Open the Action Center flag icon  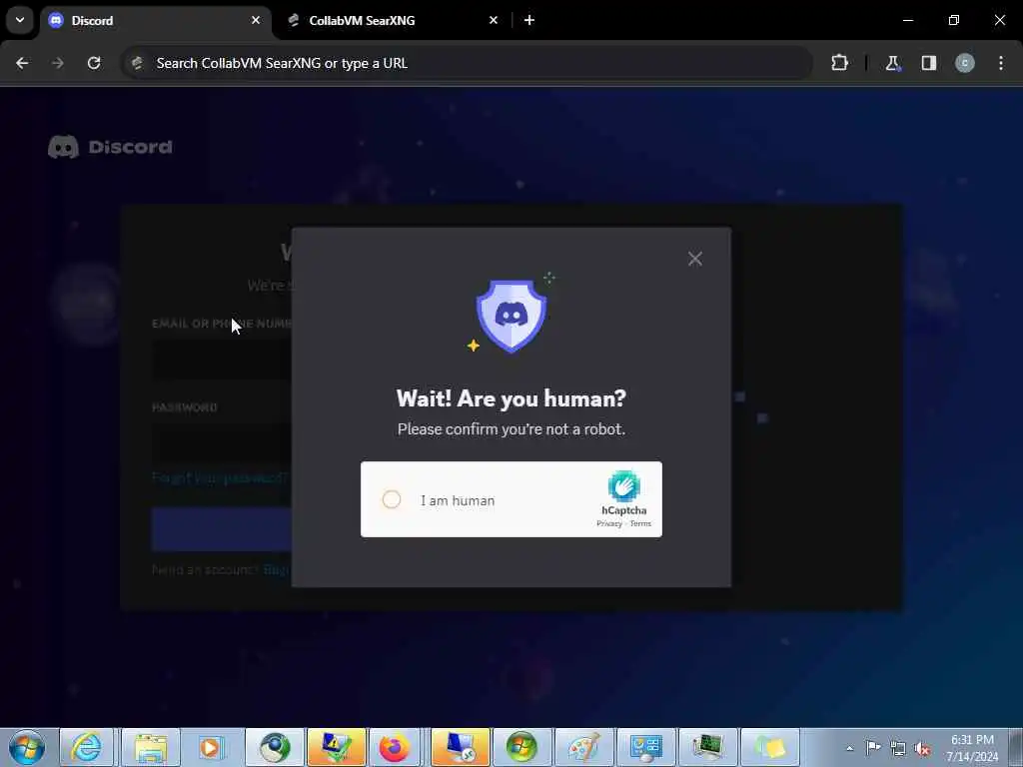click(873, 748)
